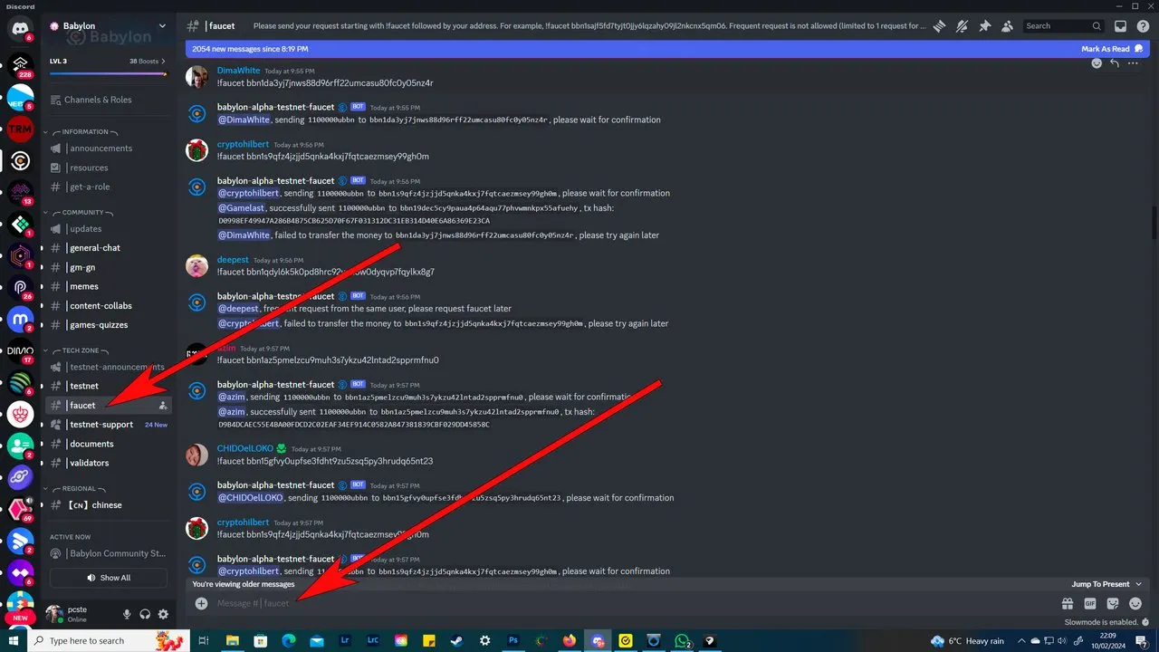The image size is (1159, 652).
Task: Open server with 228 notification badge
Action: click(x=20, y=63)
